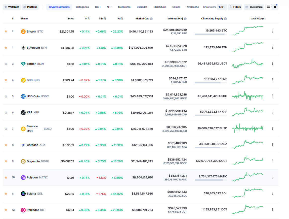Click the Market Cap info icon

click(x=151, y=19)
